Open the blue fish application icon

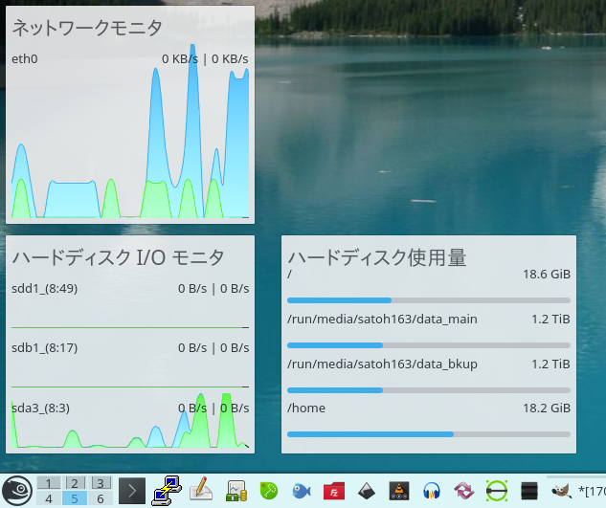302,491
